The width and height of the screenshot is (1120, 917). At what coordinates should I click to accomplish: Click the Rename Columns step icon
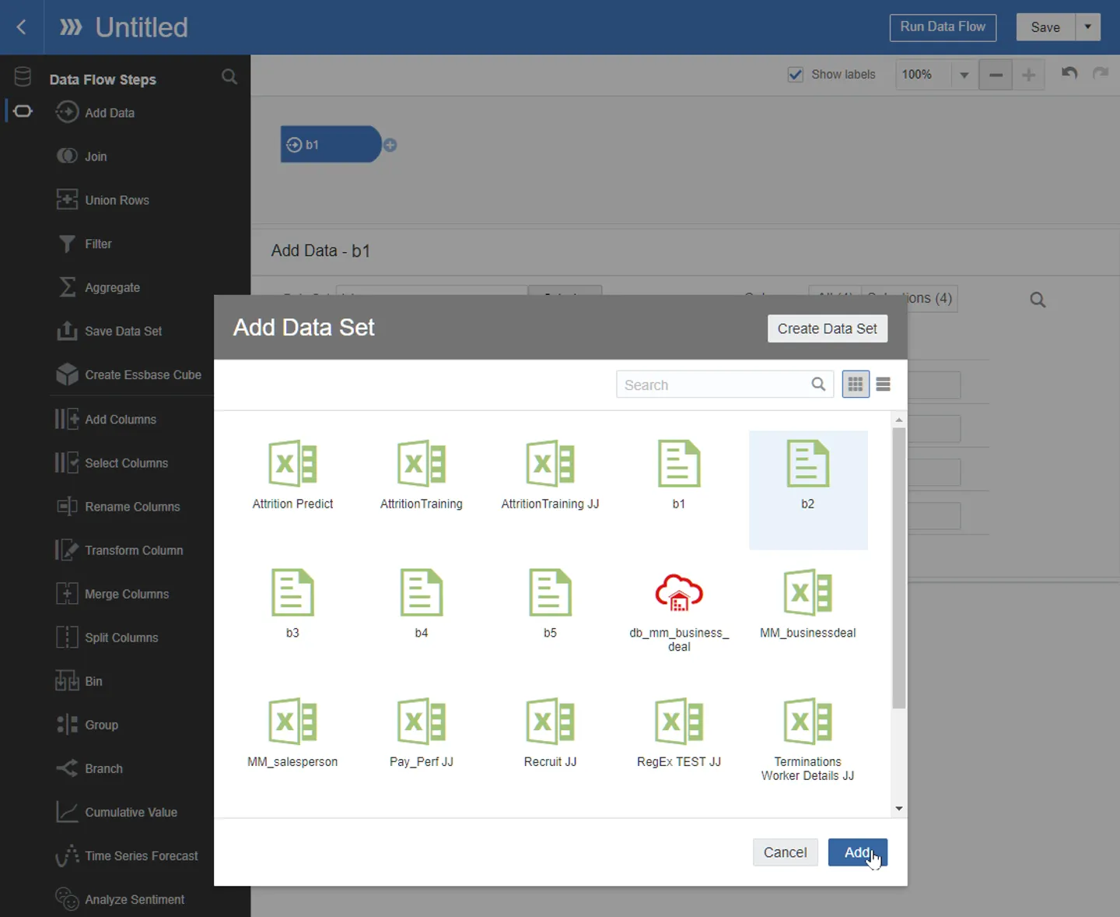(67, 506)
